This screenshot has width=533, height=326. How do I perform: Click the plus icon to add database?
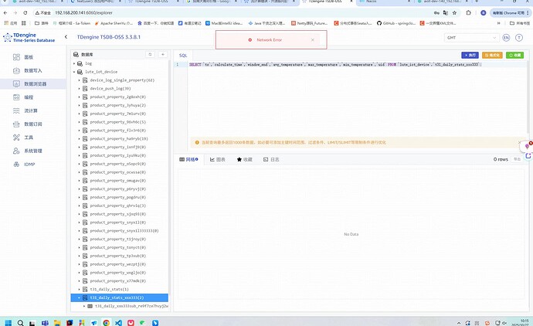point(162,55)
